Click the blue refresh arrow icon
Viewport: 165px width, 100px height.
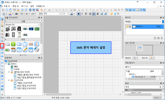(x=115, y=14)
